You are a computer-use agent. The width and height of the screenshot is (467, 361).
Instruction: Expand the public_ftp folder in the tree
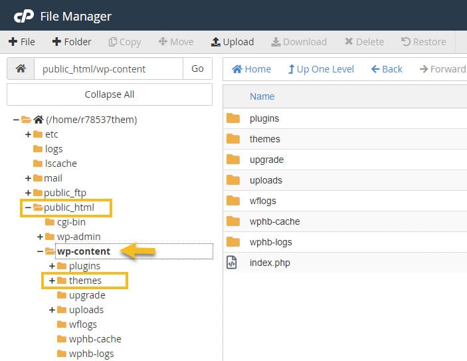click(x=29, y=193)
